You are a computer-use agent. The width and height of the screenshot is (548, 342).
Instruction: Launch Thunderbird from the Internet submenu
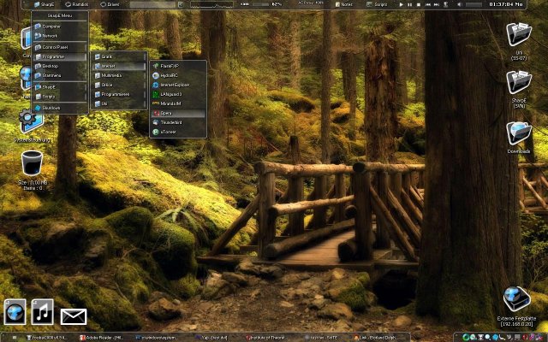click(x=178, y=122)
